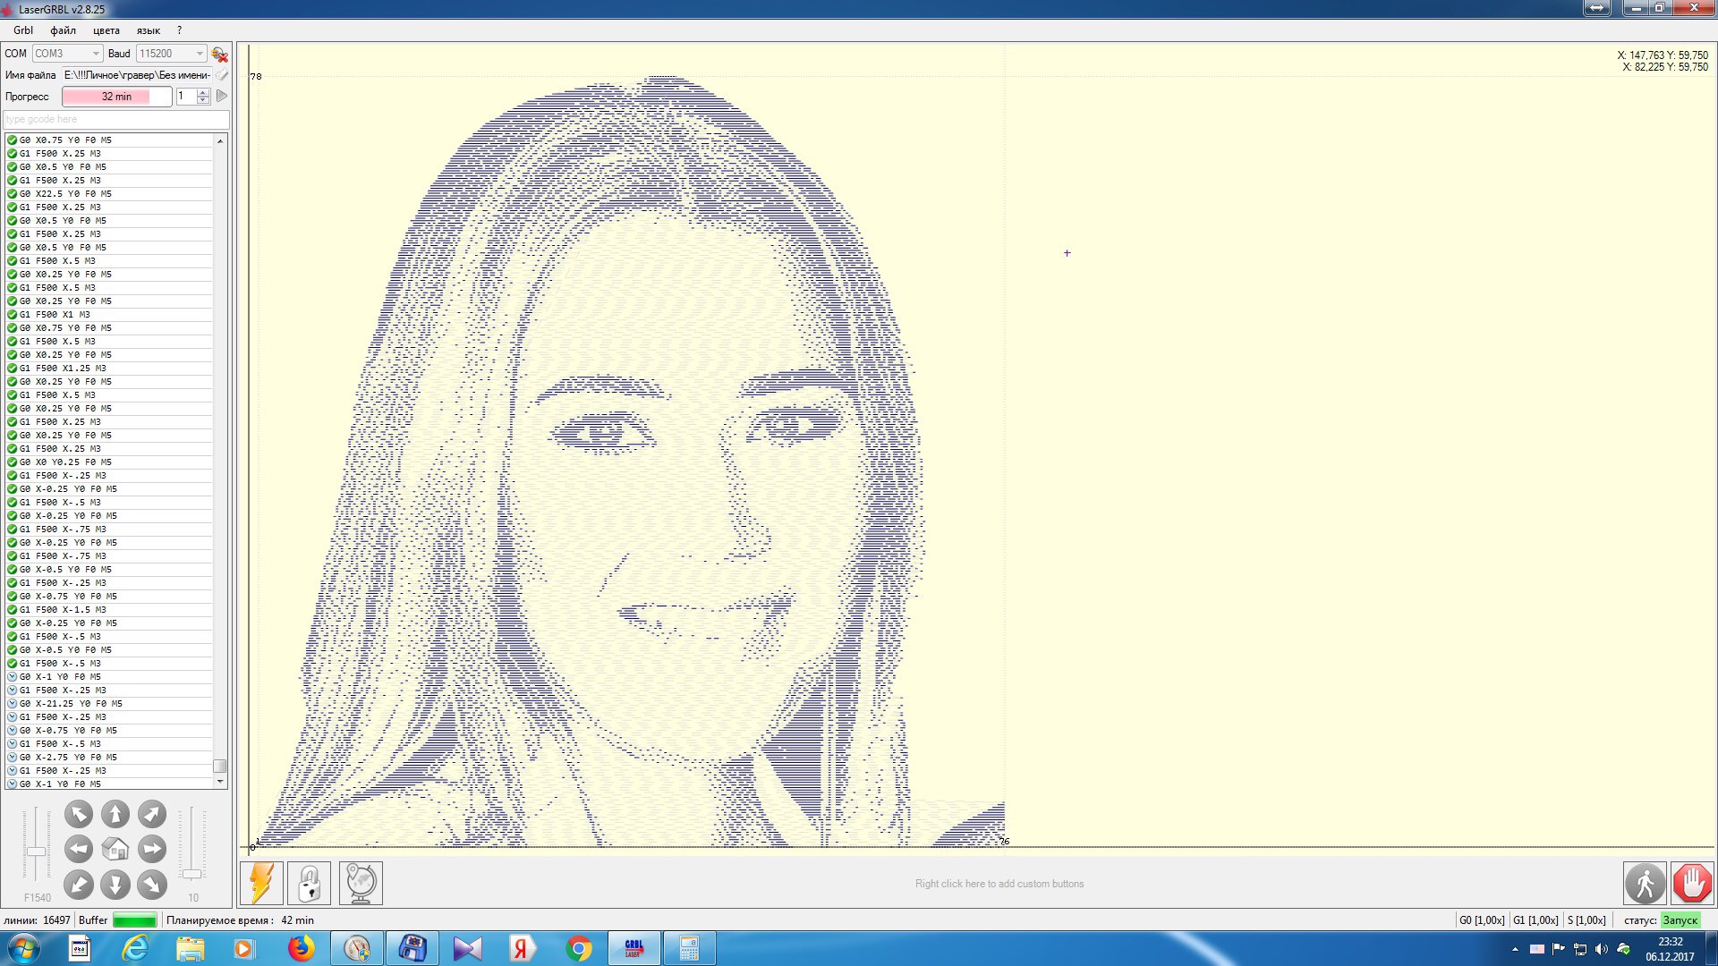Click the walking man resume button

(1645, 884)
